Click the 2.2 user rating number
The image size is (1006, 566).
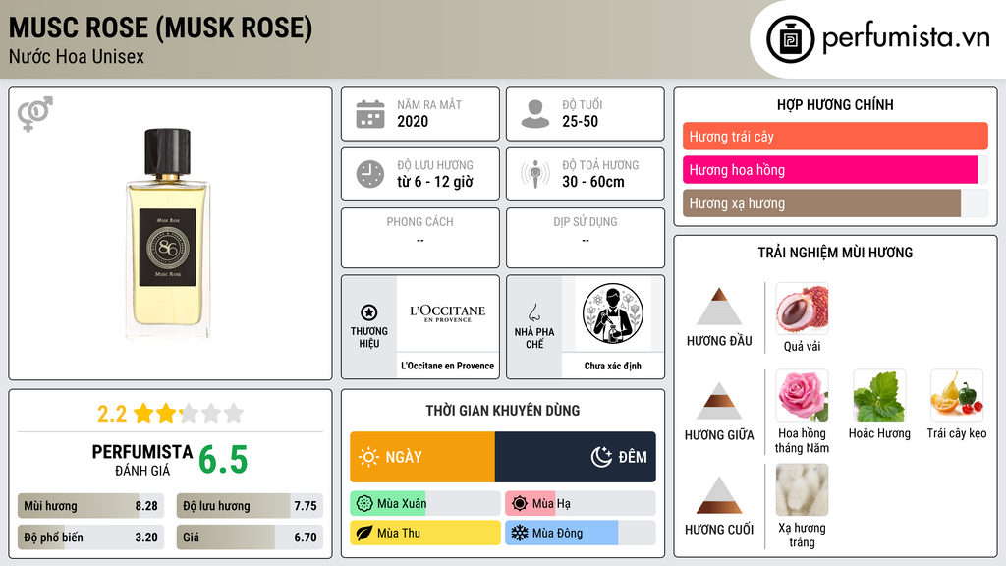112,414
